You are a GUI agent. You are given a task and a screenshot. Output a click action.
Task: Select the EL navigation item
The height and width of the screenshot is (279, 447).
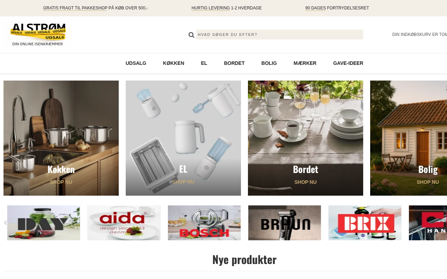pos(204,63)
